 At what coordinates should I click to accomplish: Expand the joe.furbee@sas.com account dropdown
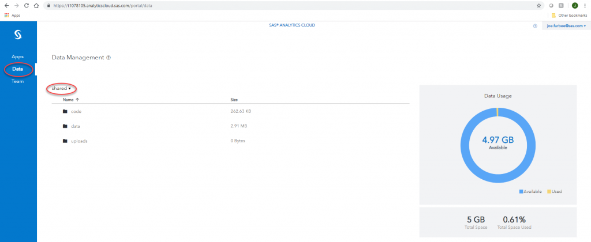pos(566,26)
